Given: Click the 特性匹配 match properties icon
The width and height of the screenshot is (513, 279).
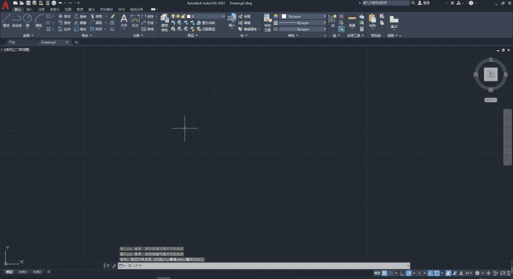Looking at the screenshot, I should tap(267, 22).
